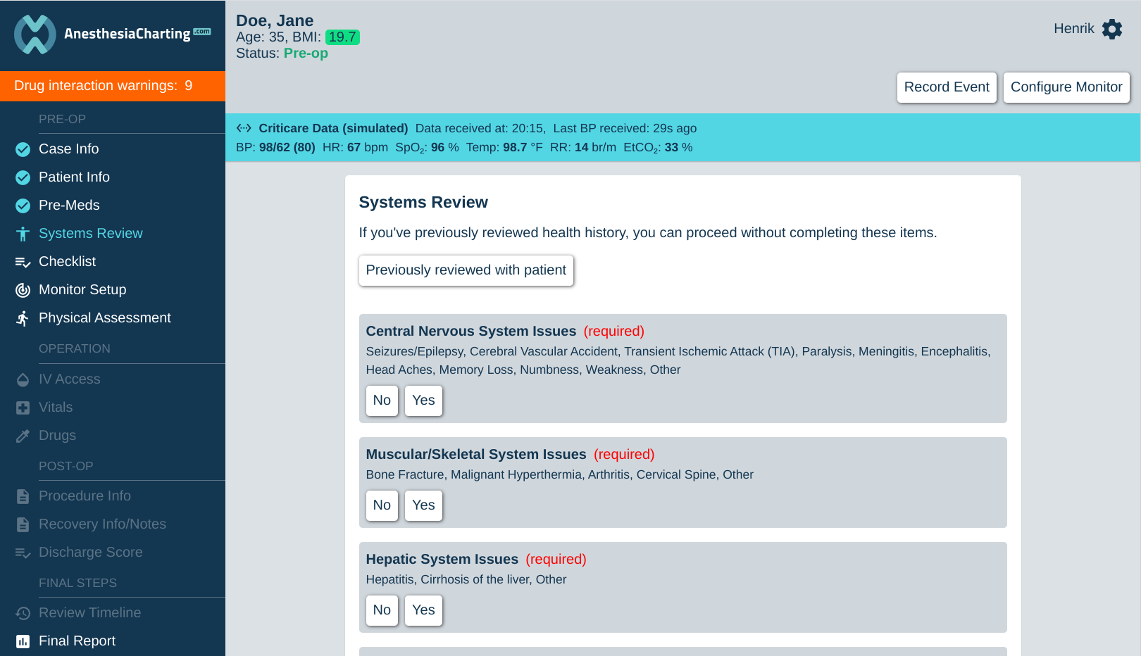This screenshot has width=1141, height=656.
Task: Click the Checklist list-check icon
Action: coord(23,262)
